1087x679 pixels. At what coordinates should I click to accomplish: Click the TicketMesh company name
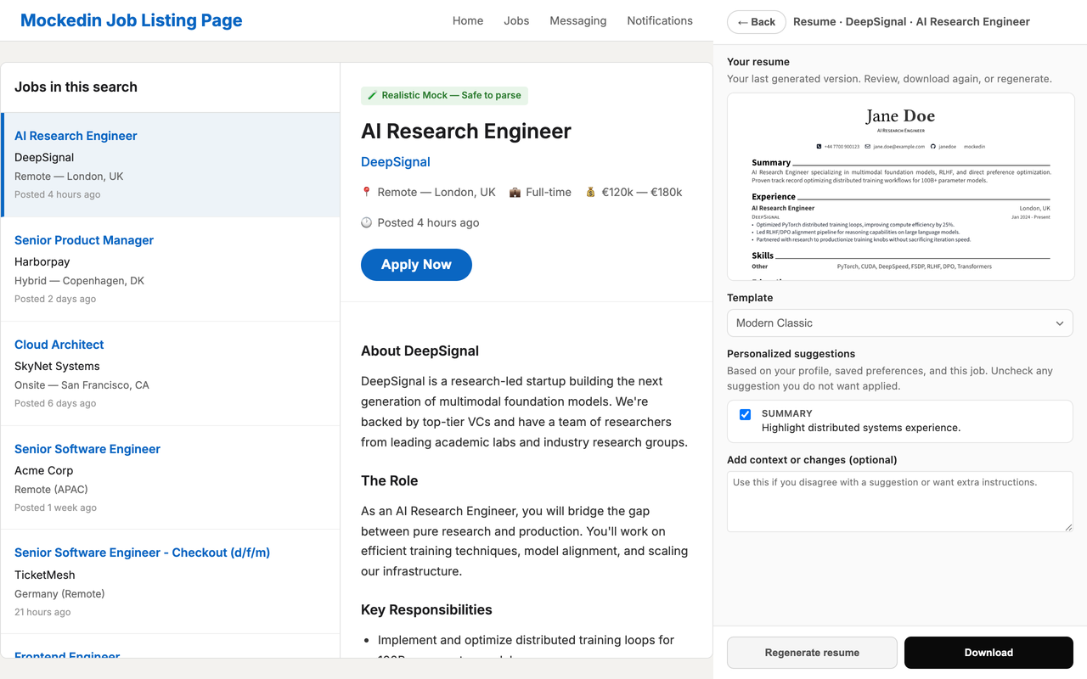45,575
